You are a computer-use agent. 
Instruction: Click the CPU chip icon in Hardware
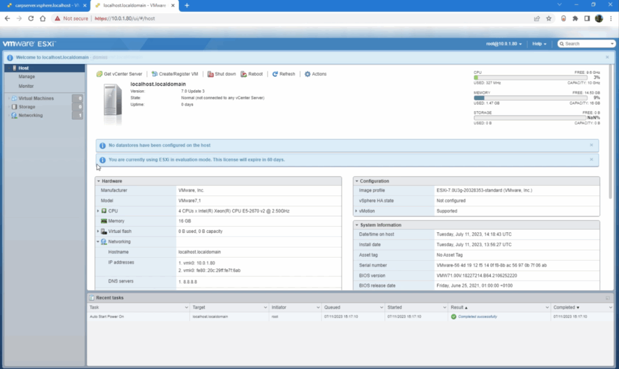tap(104, 211)
